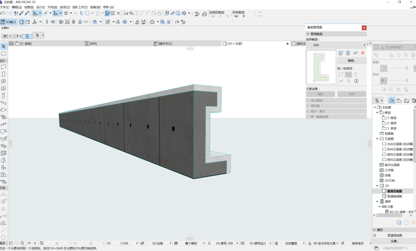Create new profile icon in profile manager
416x251 pixels.
341,53
